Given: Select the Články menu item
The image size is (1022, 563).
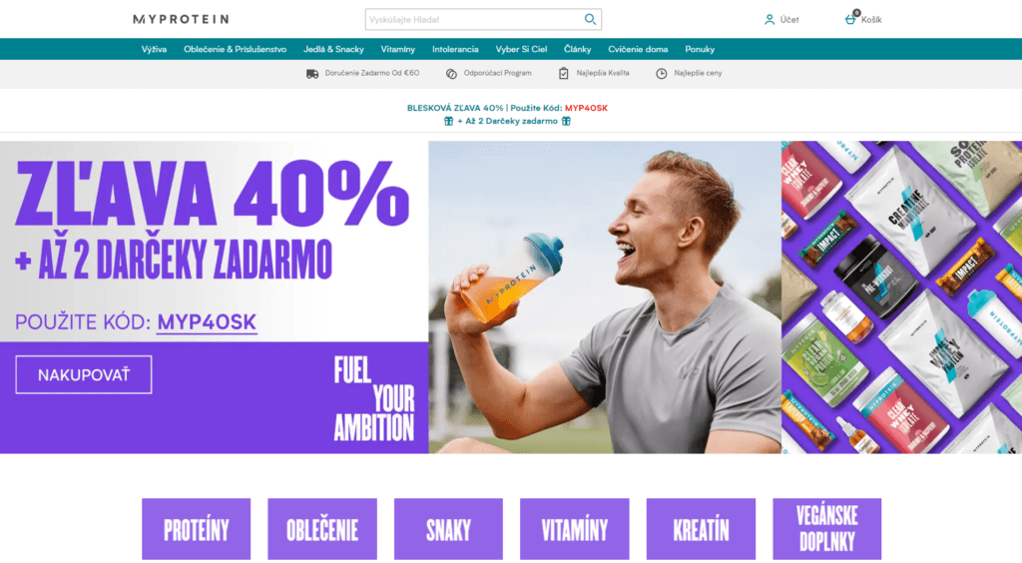Looking at the screenshot, I should 578,50.
